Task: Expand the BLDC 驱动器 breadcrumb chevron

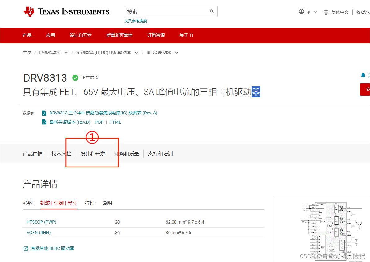Action: click(x=177, y=53)
